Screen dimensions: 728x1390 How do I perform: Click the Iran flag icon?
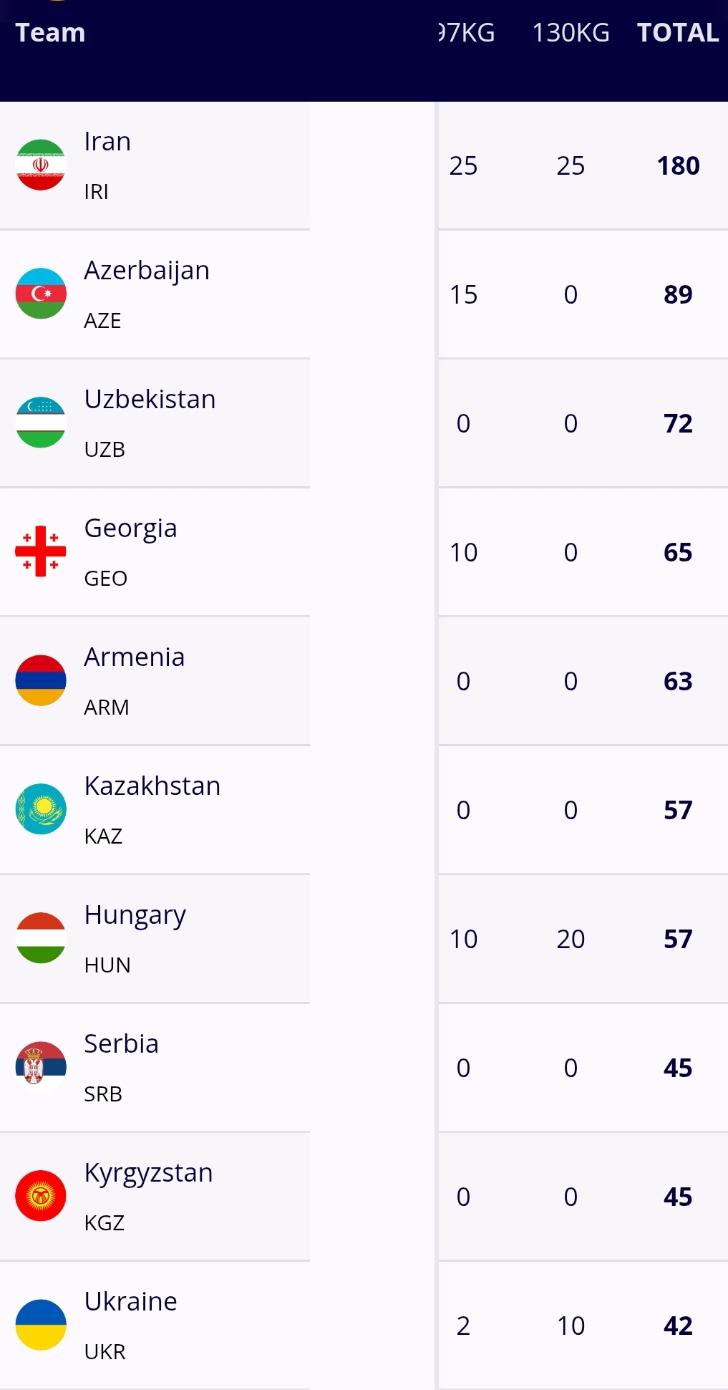point(41,165)
